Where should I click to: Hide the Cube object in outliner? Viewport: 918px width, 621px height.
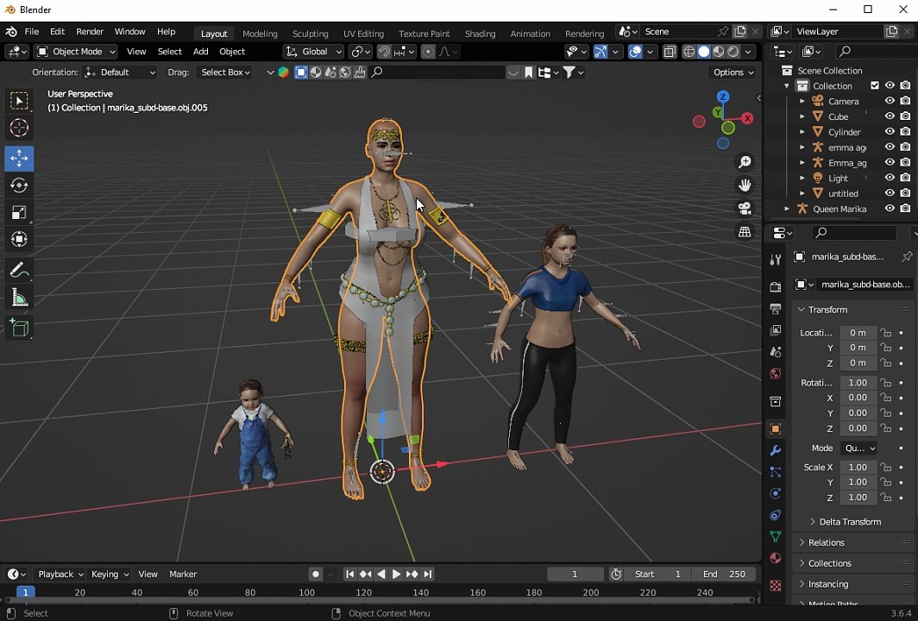[890, 116]
